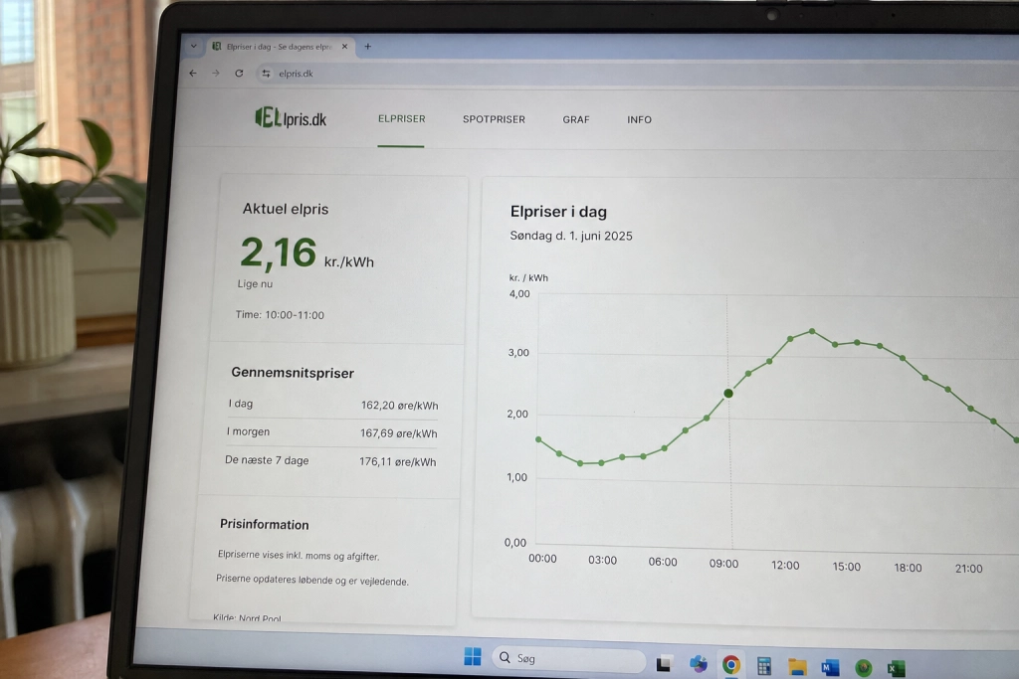Open the GRAF menu item
The image size is (1019, 679).
click(x=576, y=119)
